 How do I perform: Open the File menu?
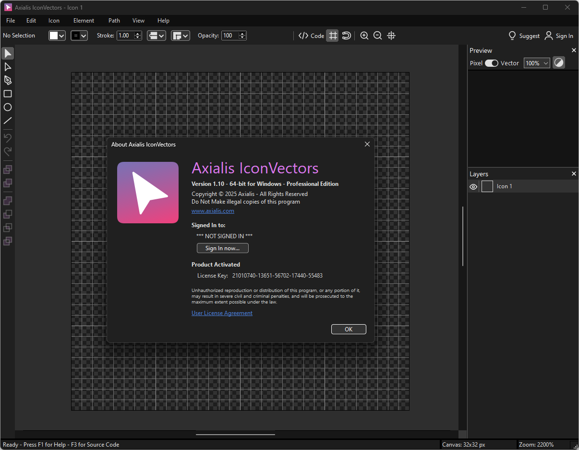tap(11, 21)
